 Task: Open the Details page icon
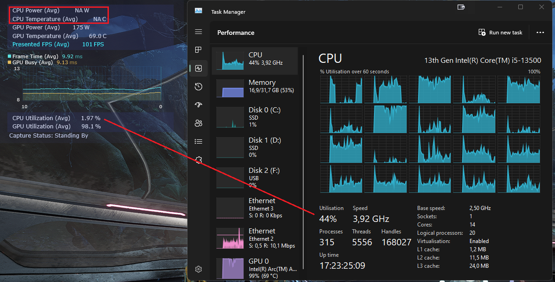click(x=198, y=141)
